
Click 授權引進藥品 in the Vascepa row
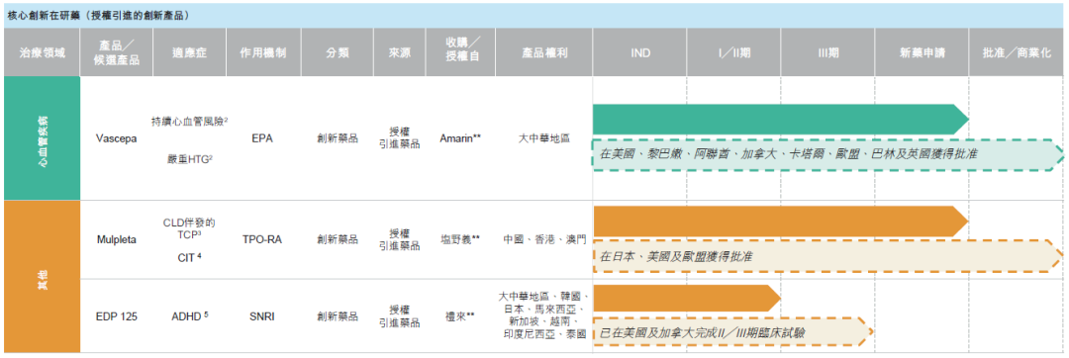click(400, 138)
